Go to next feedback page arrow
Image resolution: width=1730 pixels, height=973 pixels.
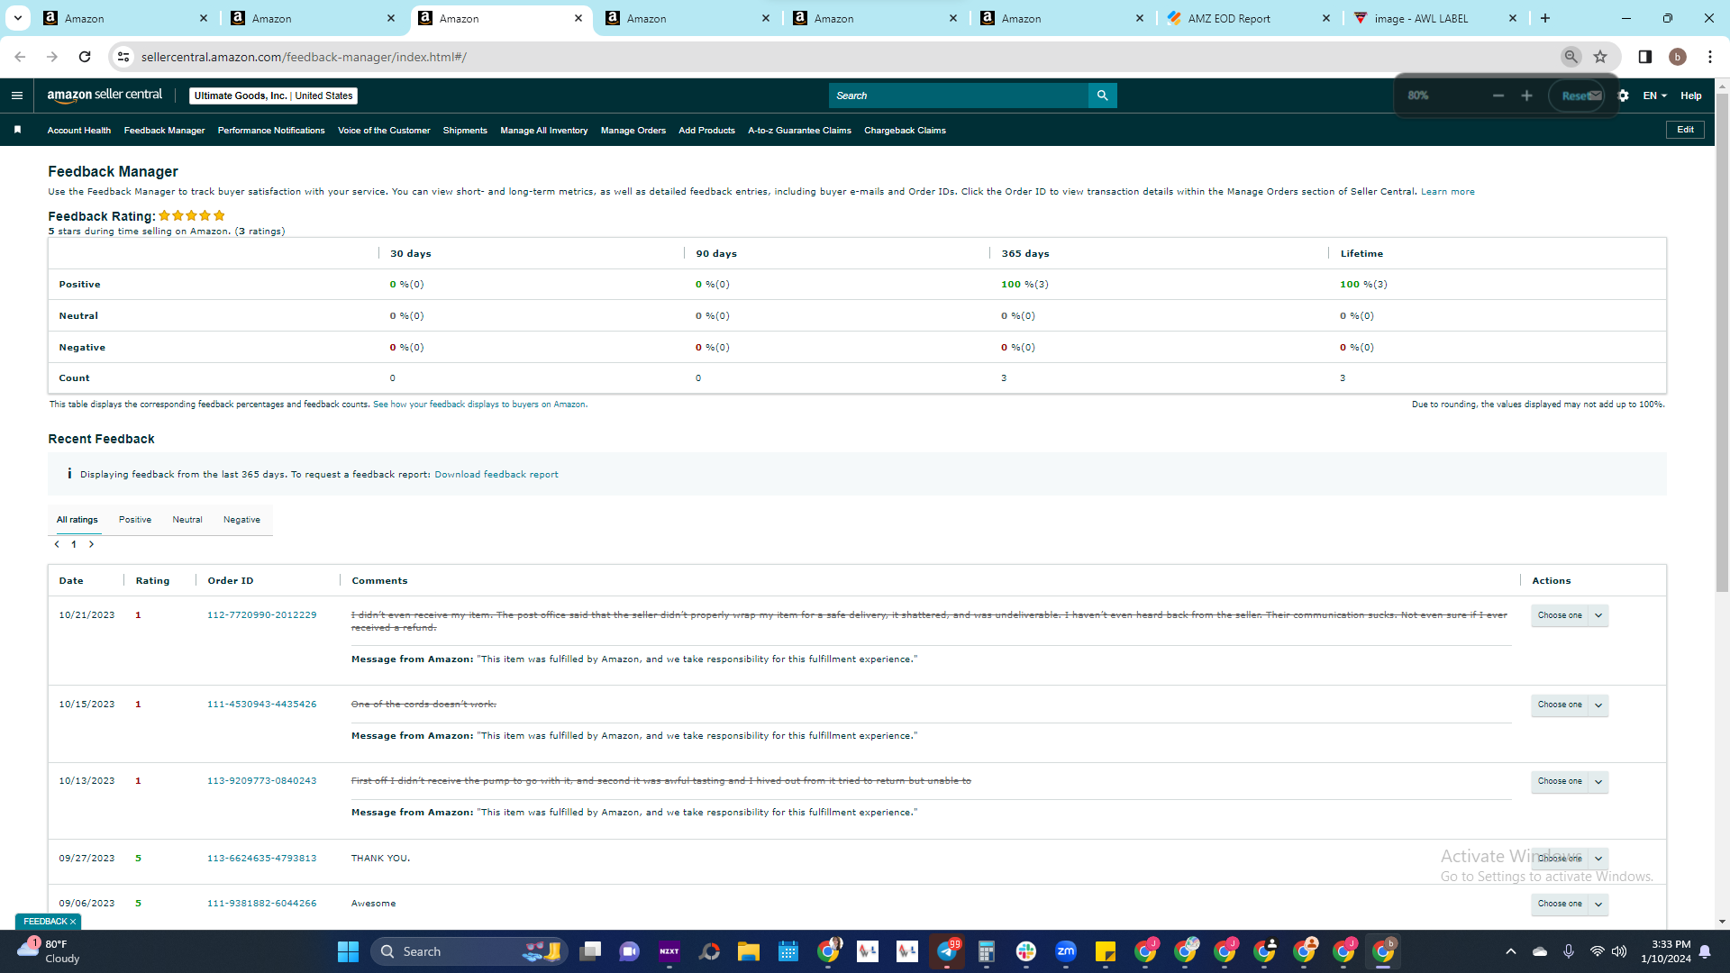(x=91, y=544)
